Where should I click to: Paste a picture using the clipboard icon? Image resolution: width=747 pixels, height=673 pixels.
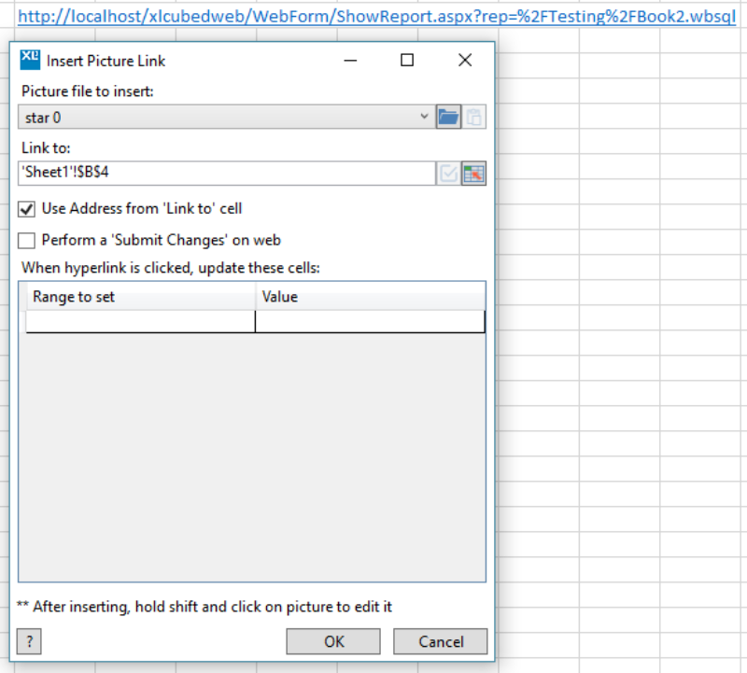[474, 116]
